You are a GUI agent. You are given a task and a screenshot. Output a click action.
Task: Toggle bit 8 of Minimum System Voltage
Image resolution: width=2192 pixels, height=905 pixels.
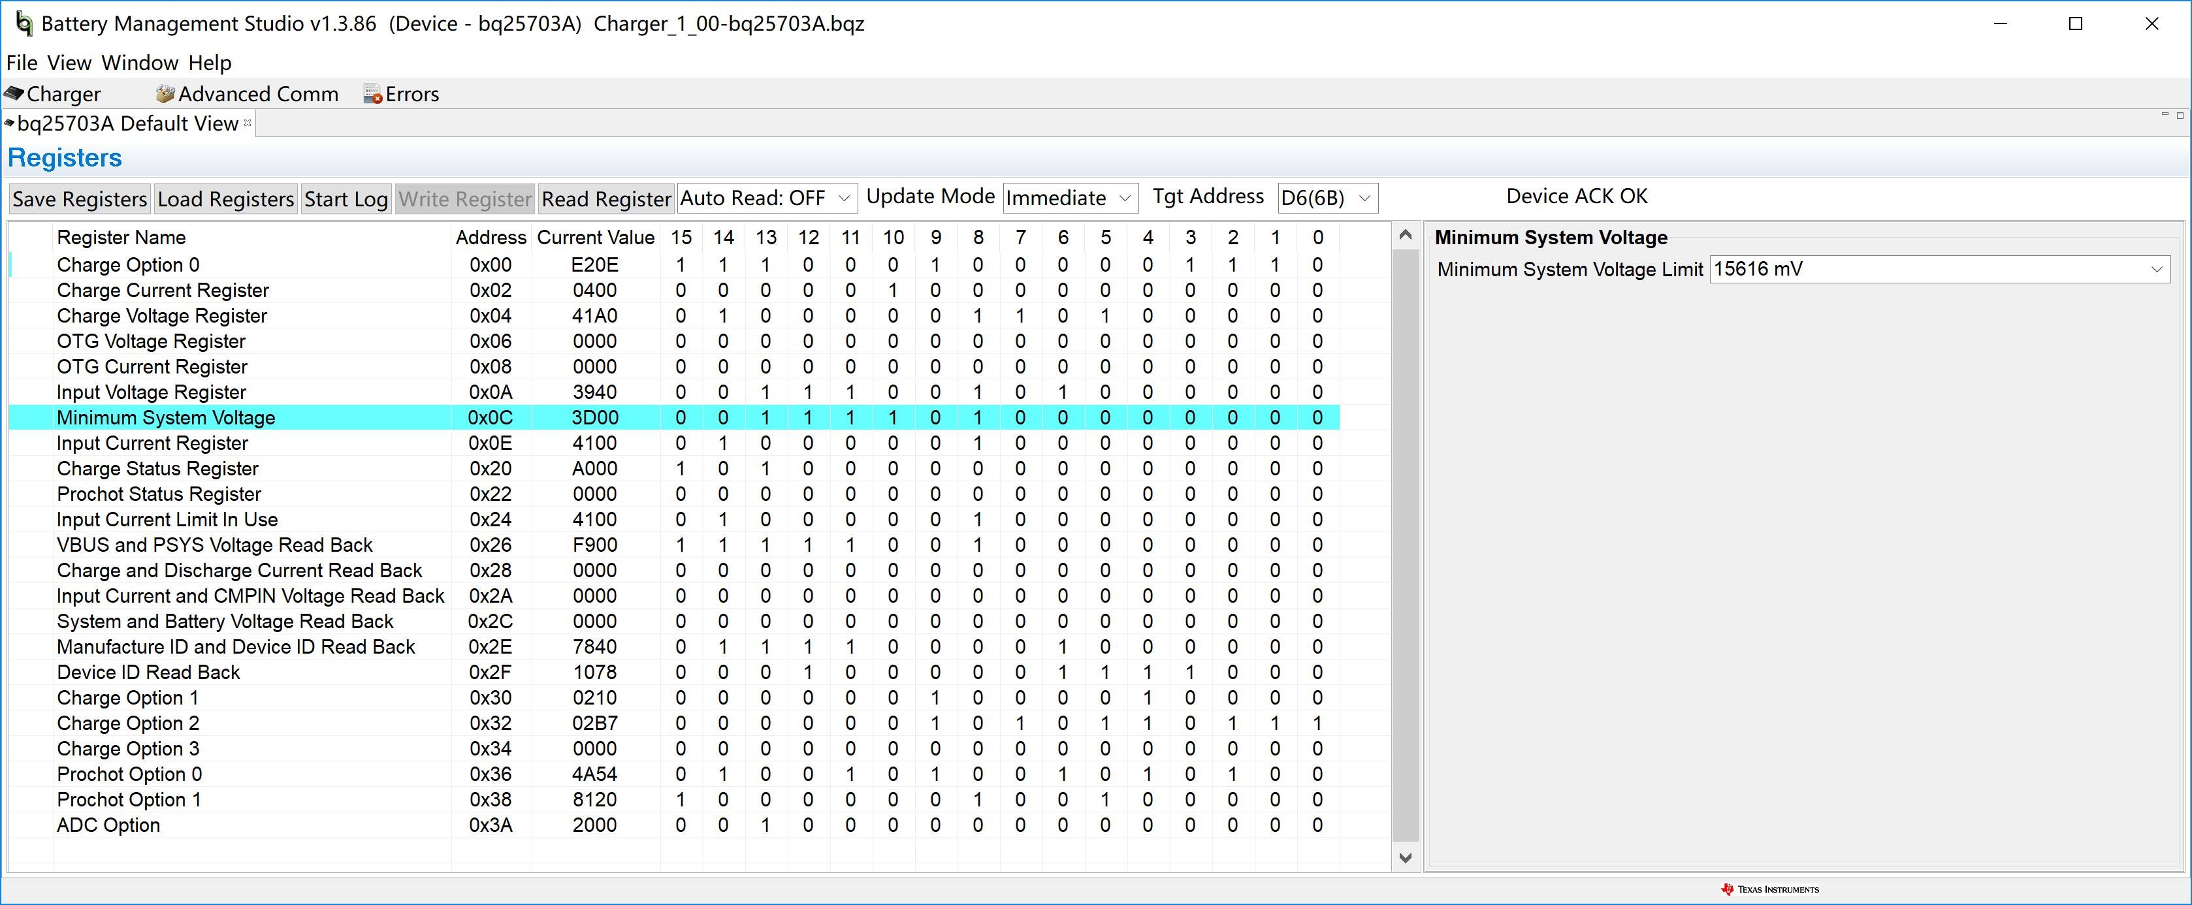(978, 418)
